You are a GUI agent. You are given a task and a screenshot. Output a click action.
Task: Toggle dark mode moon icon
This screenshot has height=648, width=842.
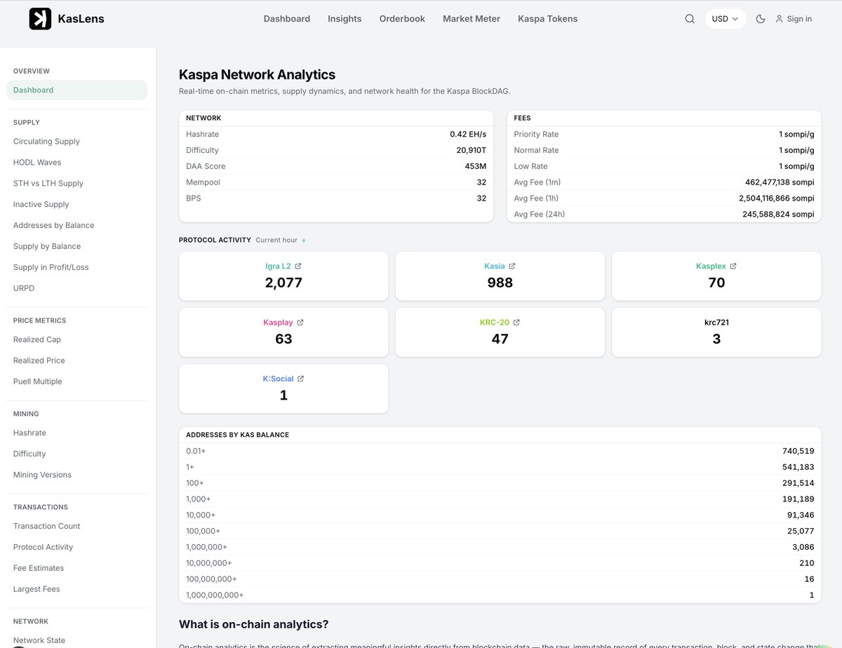click(x=761, y=19)
